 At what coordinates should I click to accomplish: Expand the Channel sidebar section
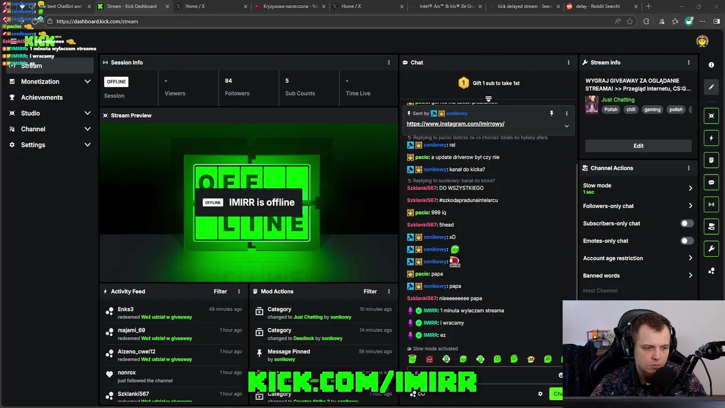[87, 129]
